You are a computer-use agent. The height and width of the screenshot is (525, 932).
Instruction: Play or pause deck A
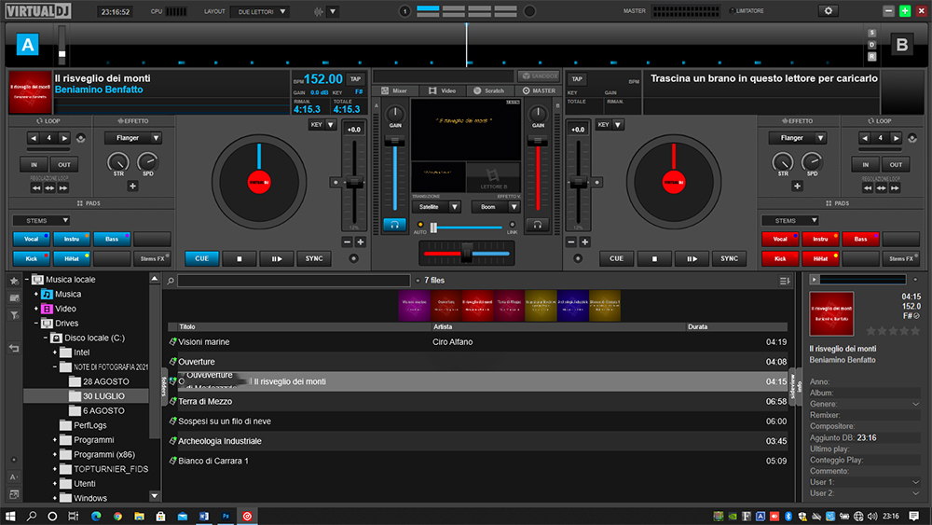pos(277,258)
